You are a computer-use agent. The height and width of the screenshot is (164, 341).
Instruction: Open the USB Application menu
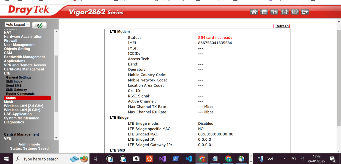pos(18,114)
